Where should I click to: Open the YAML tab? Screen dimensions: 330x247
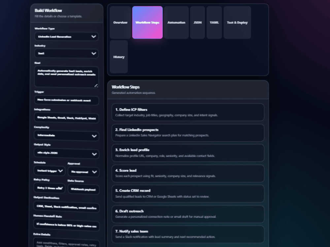coord(214,22)
